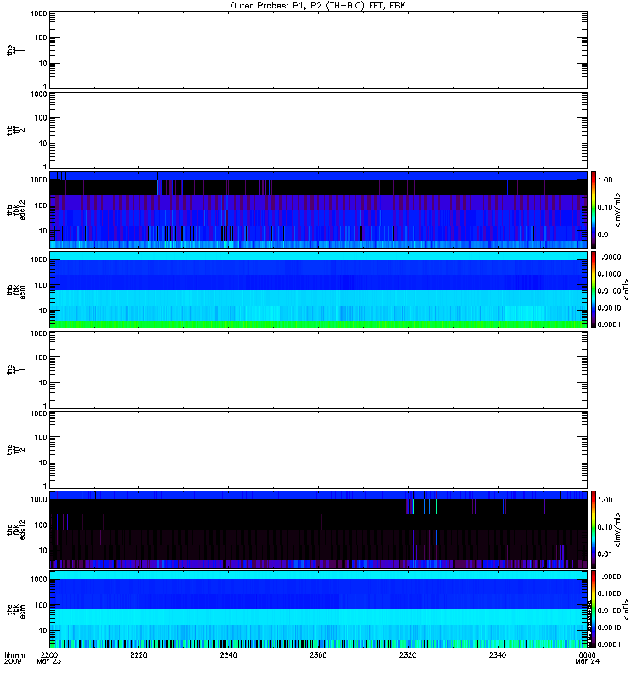Click the "Mar 23" date label

pos(49,661)
